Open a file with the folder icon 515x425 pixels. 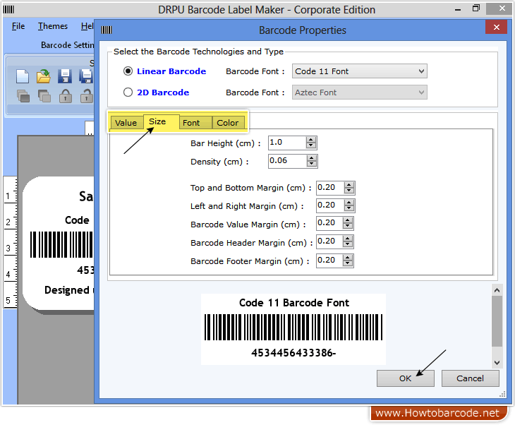(x=43, y=76)
